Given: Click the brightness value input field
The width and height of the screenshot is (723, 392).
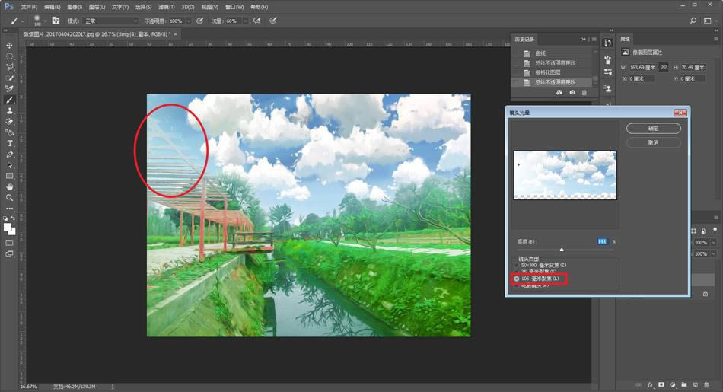Looking at the screenshot, I should (601, 241).
